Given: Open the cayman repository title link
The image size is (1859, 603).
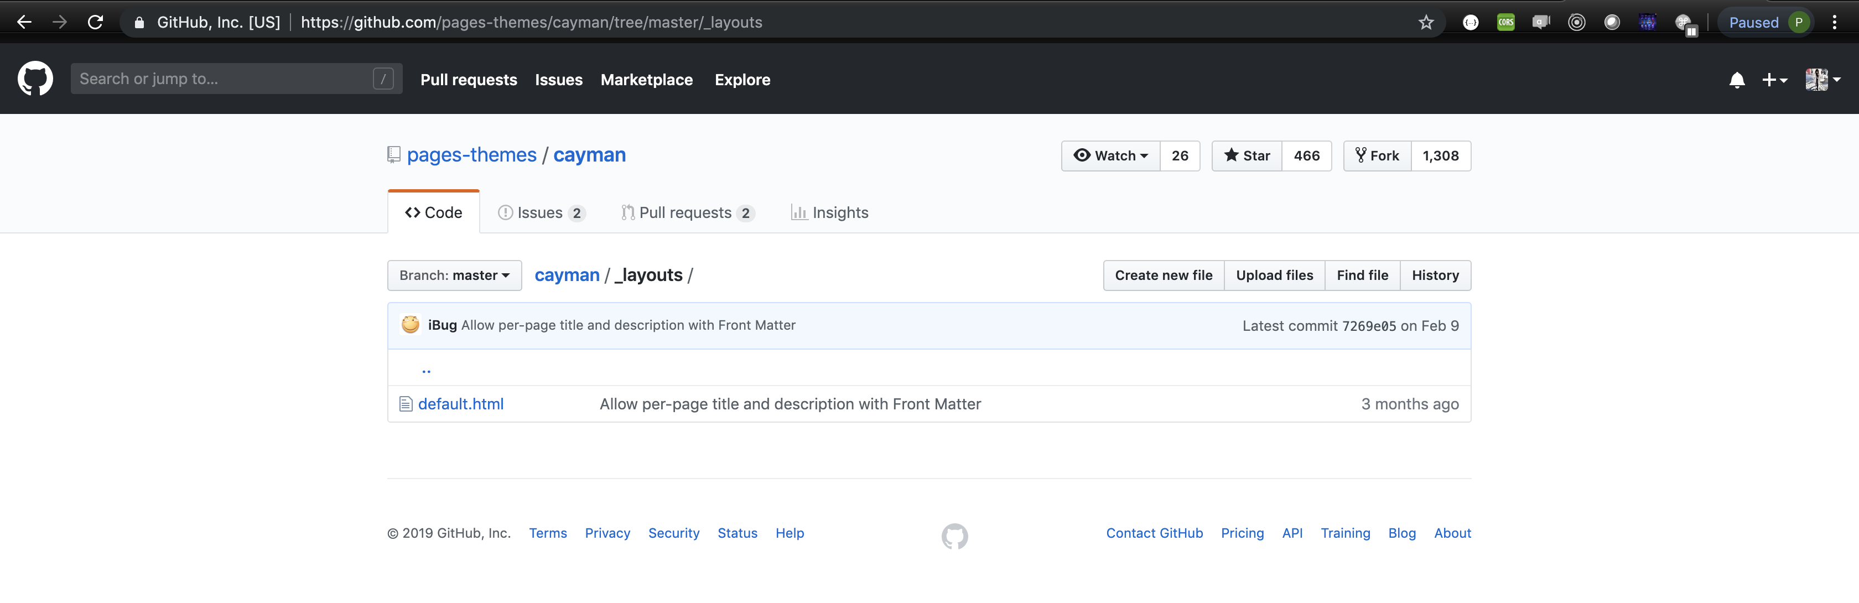Looking at the screenshot, I should coord(590,155).
